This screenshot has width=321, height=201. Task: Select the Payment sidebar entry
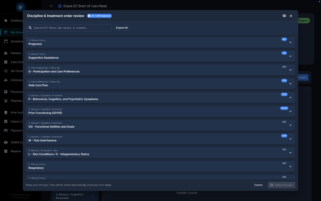click(x=16, y=130)
